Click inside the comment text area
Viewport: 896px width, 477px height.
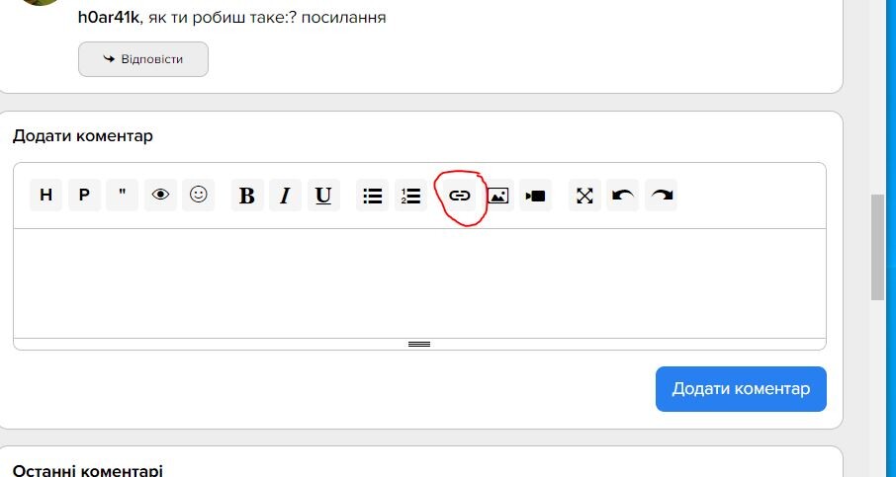click(x=419, y=283)
